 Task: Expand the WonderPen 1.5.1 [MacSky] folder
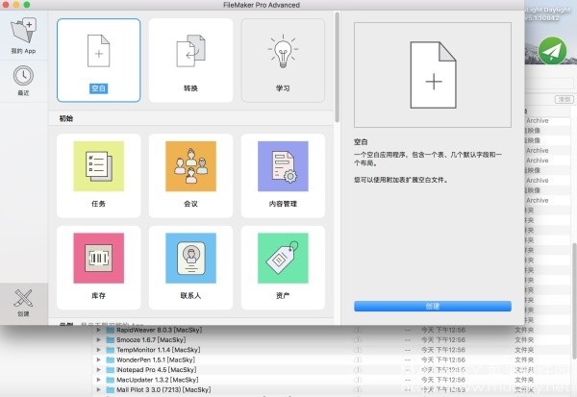coord(99,360)
